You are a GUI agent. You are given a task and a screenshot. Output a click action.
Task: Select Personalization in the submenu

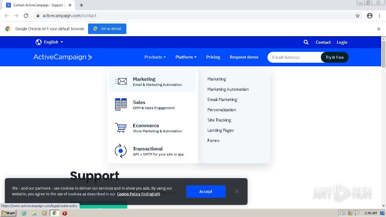(222, 110)
